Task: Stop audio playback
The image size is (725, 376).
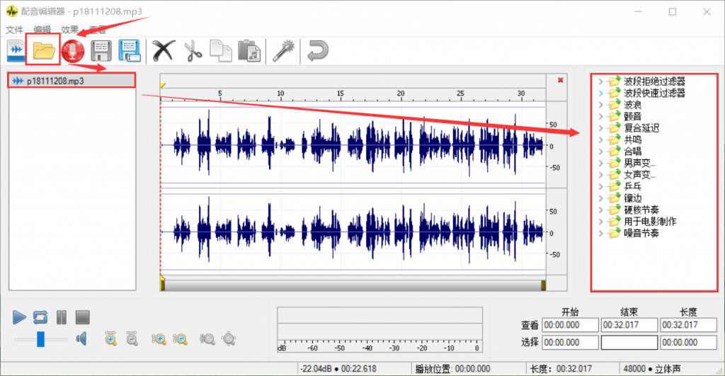Action: pos(83,317)
